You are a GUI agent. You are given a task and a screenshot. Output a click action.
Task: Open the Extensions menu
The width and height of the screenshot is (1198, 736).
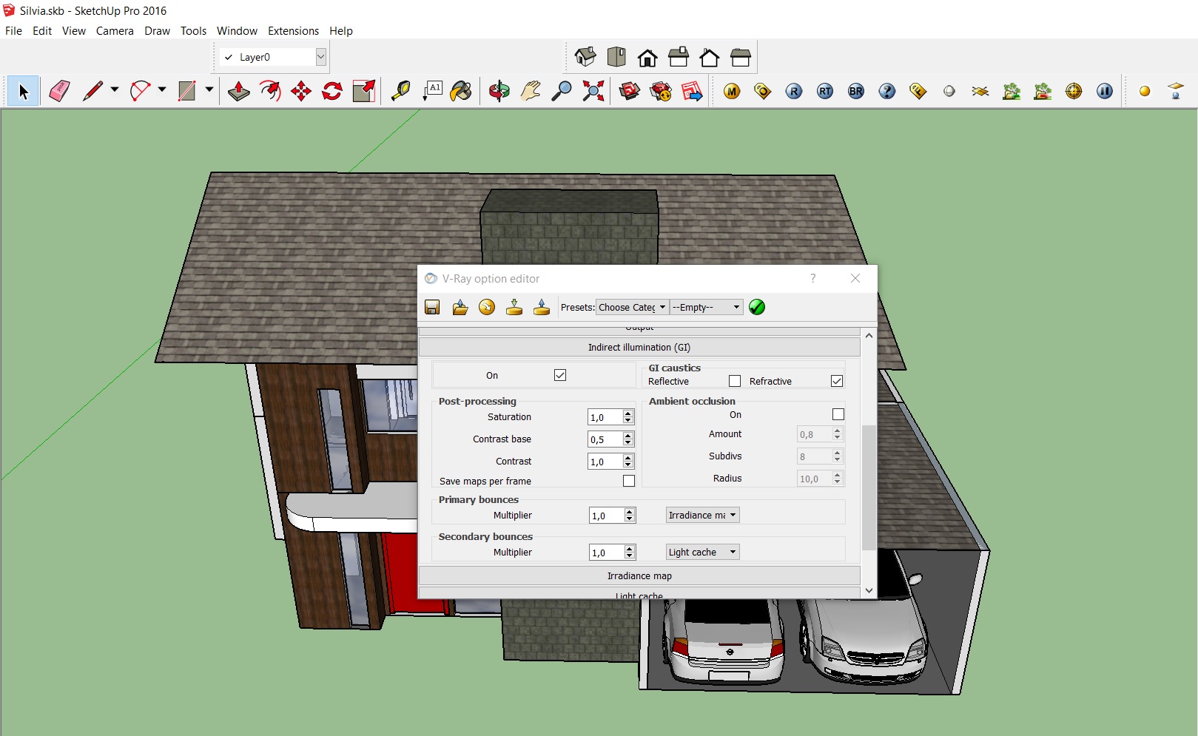[x=293, y=31]
